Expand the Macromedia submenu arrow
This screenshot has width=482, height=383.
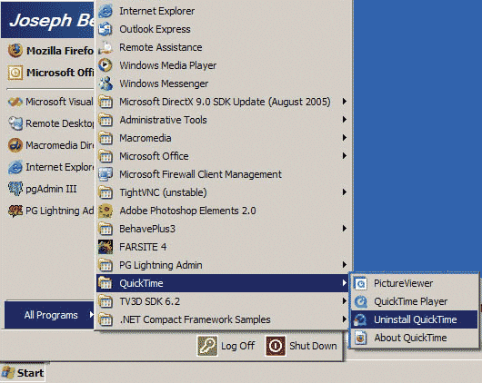[345, 138]
